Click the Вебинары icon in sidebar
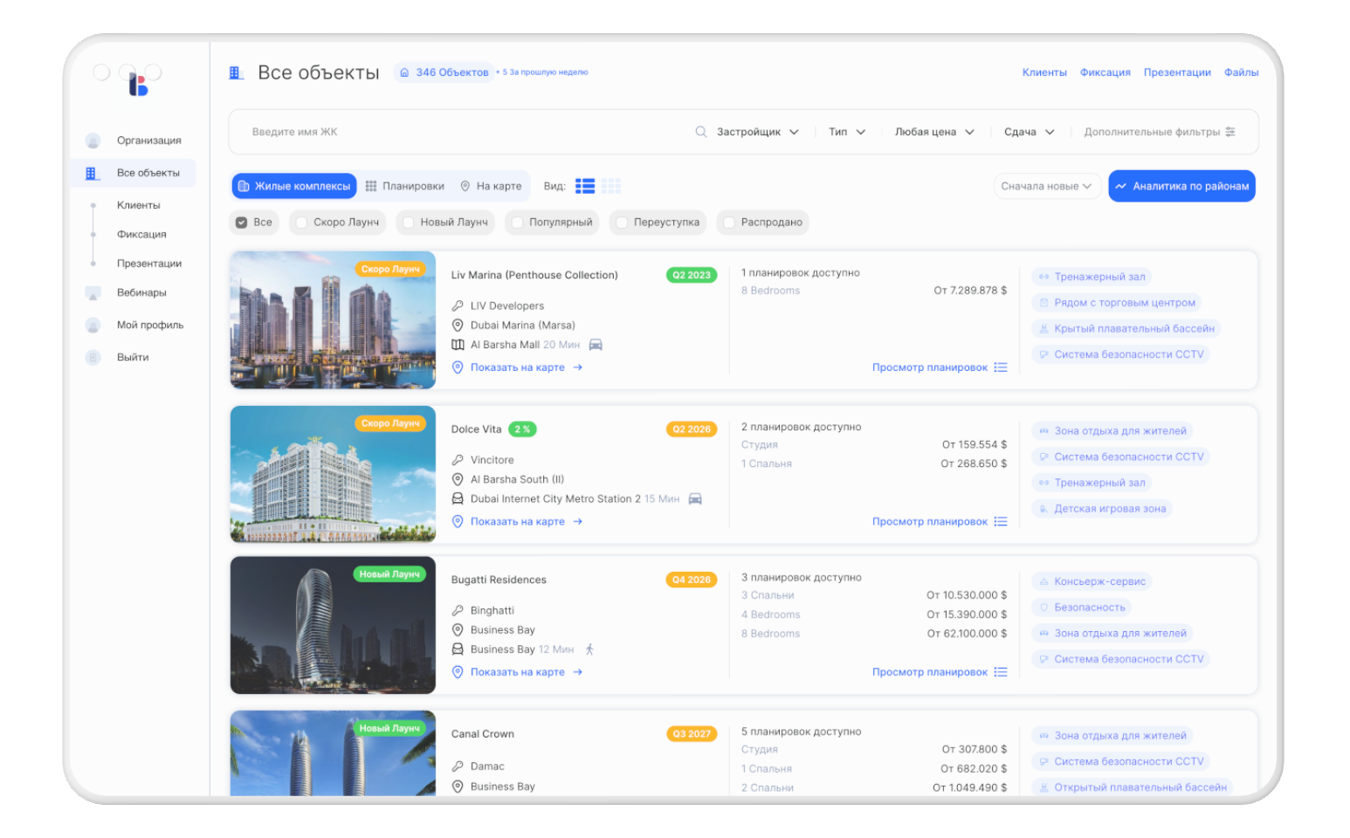1350x838 pixels. (93, 292)
